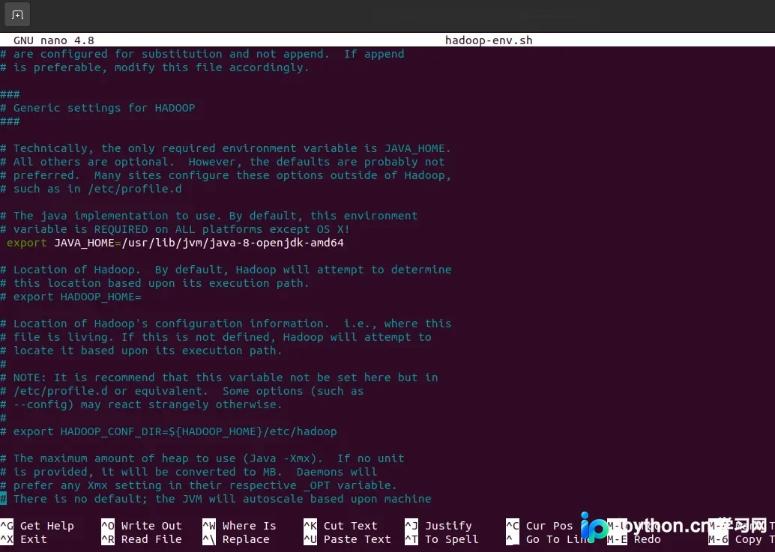Click the 'All others are optional' comment line
The height and width of the screenshot is (552, 775).
pyautogui.click(x=223, y=162)
